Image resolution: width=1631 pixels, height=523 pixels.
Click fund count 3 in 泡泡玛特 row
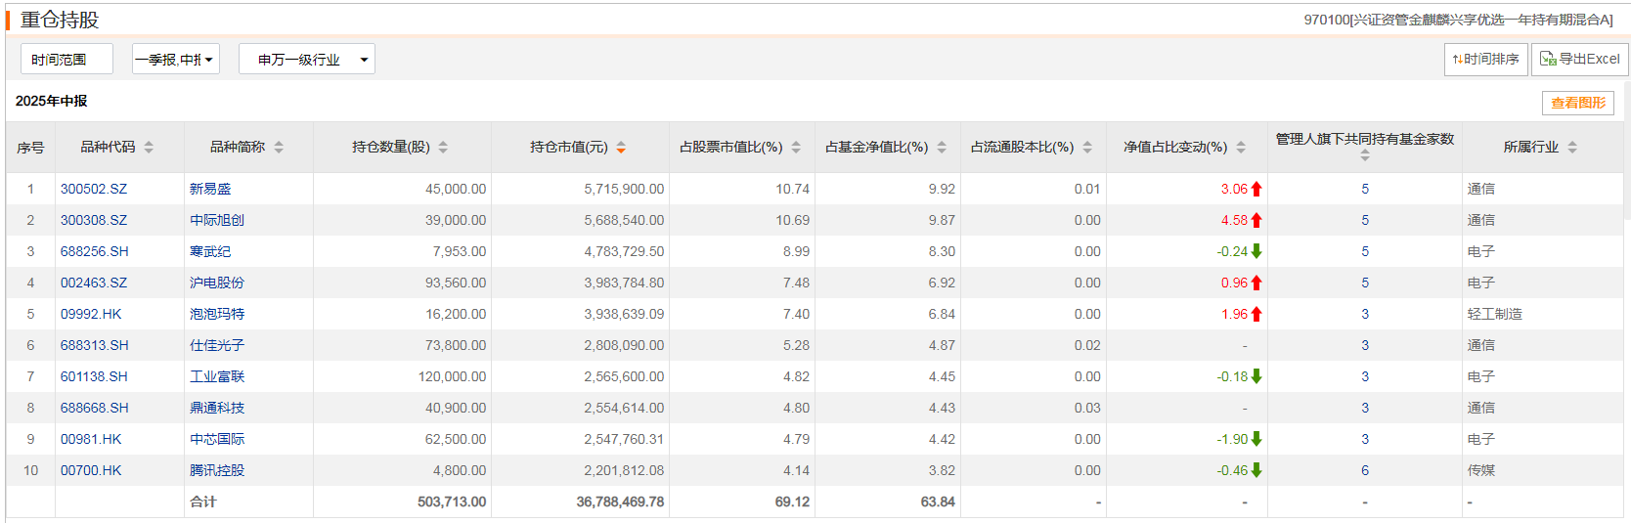pyautogui.click(x=1365, y=314)
